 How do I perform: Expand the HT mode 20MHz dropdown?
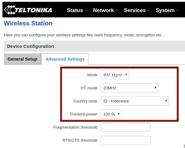[129, 88]
